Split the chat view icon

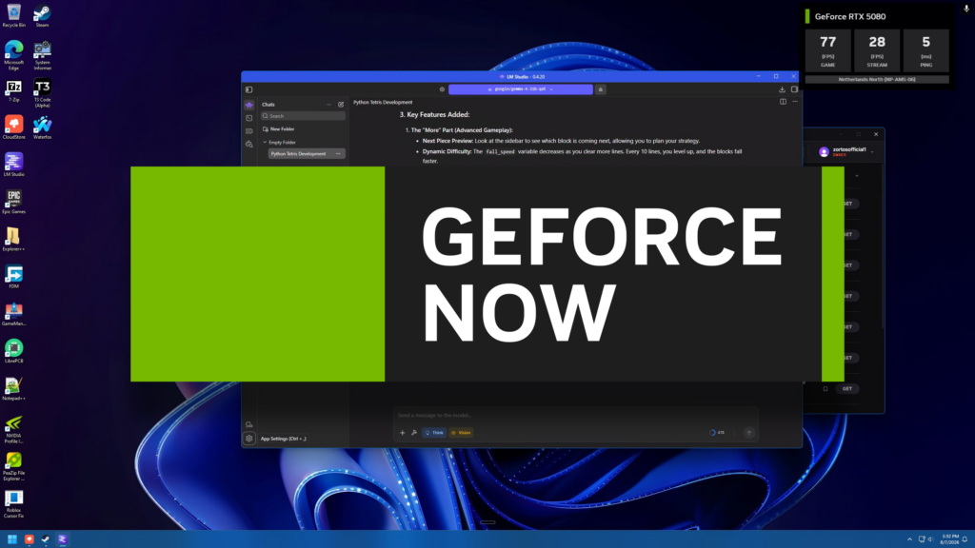(x=783, y=102)
